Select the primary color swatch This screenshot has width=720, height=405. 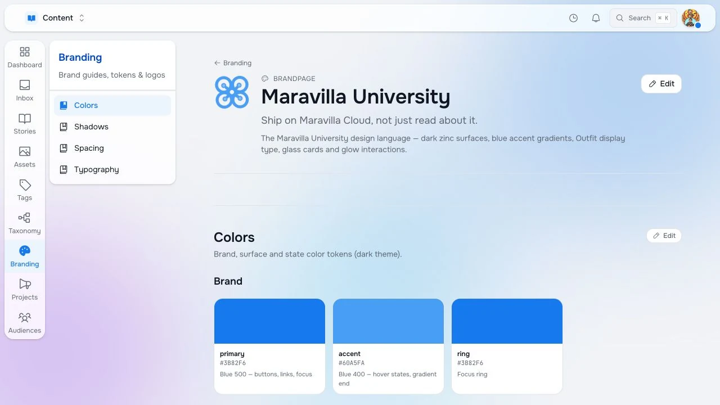tap(269, 321)
